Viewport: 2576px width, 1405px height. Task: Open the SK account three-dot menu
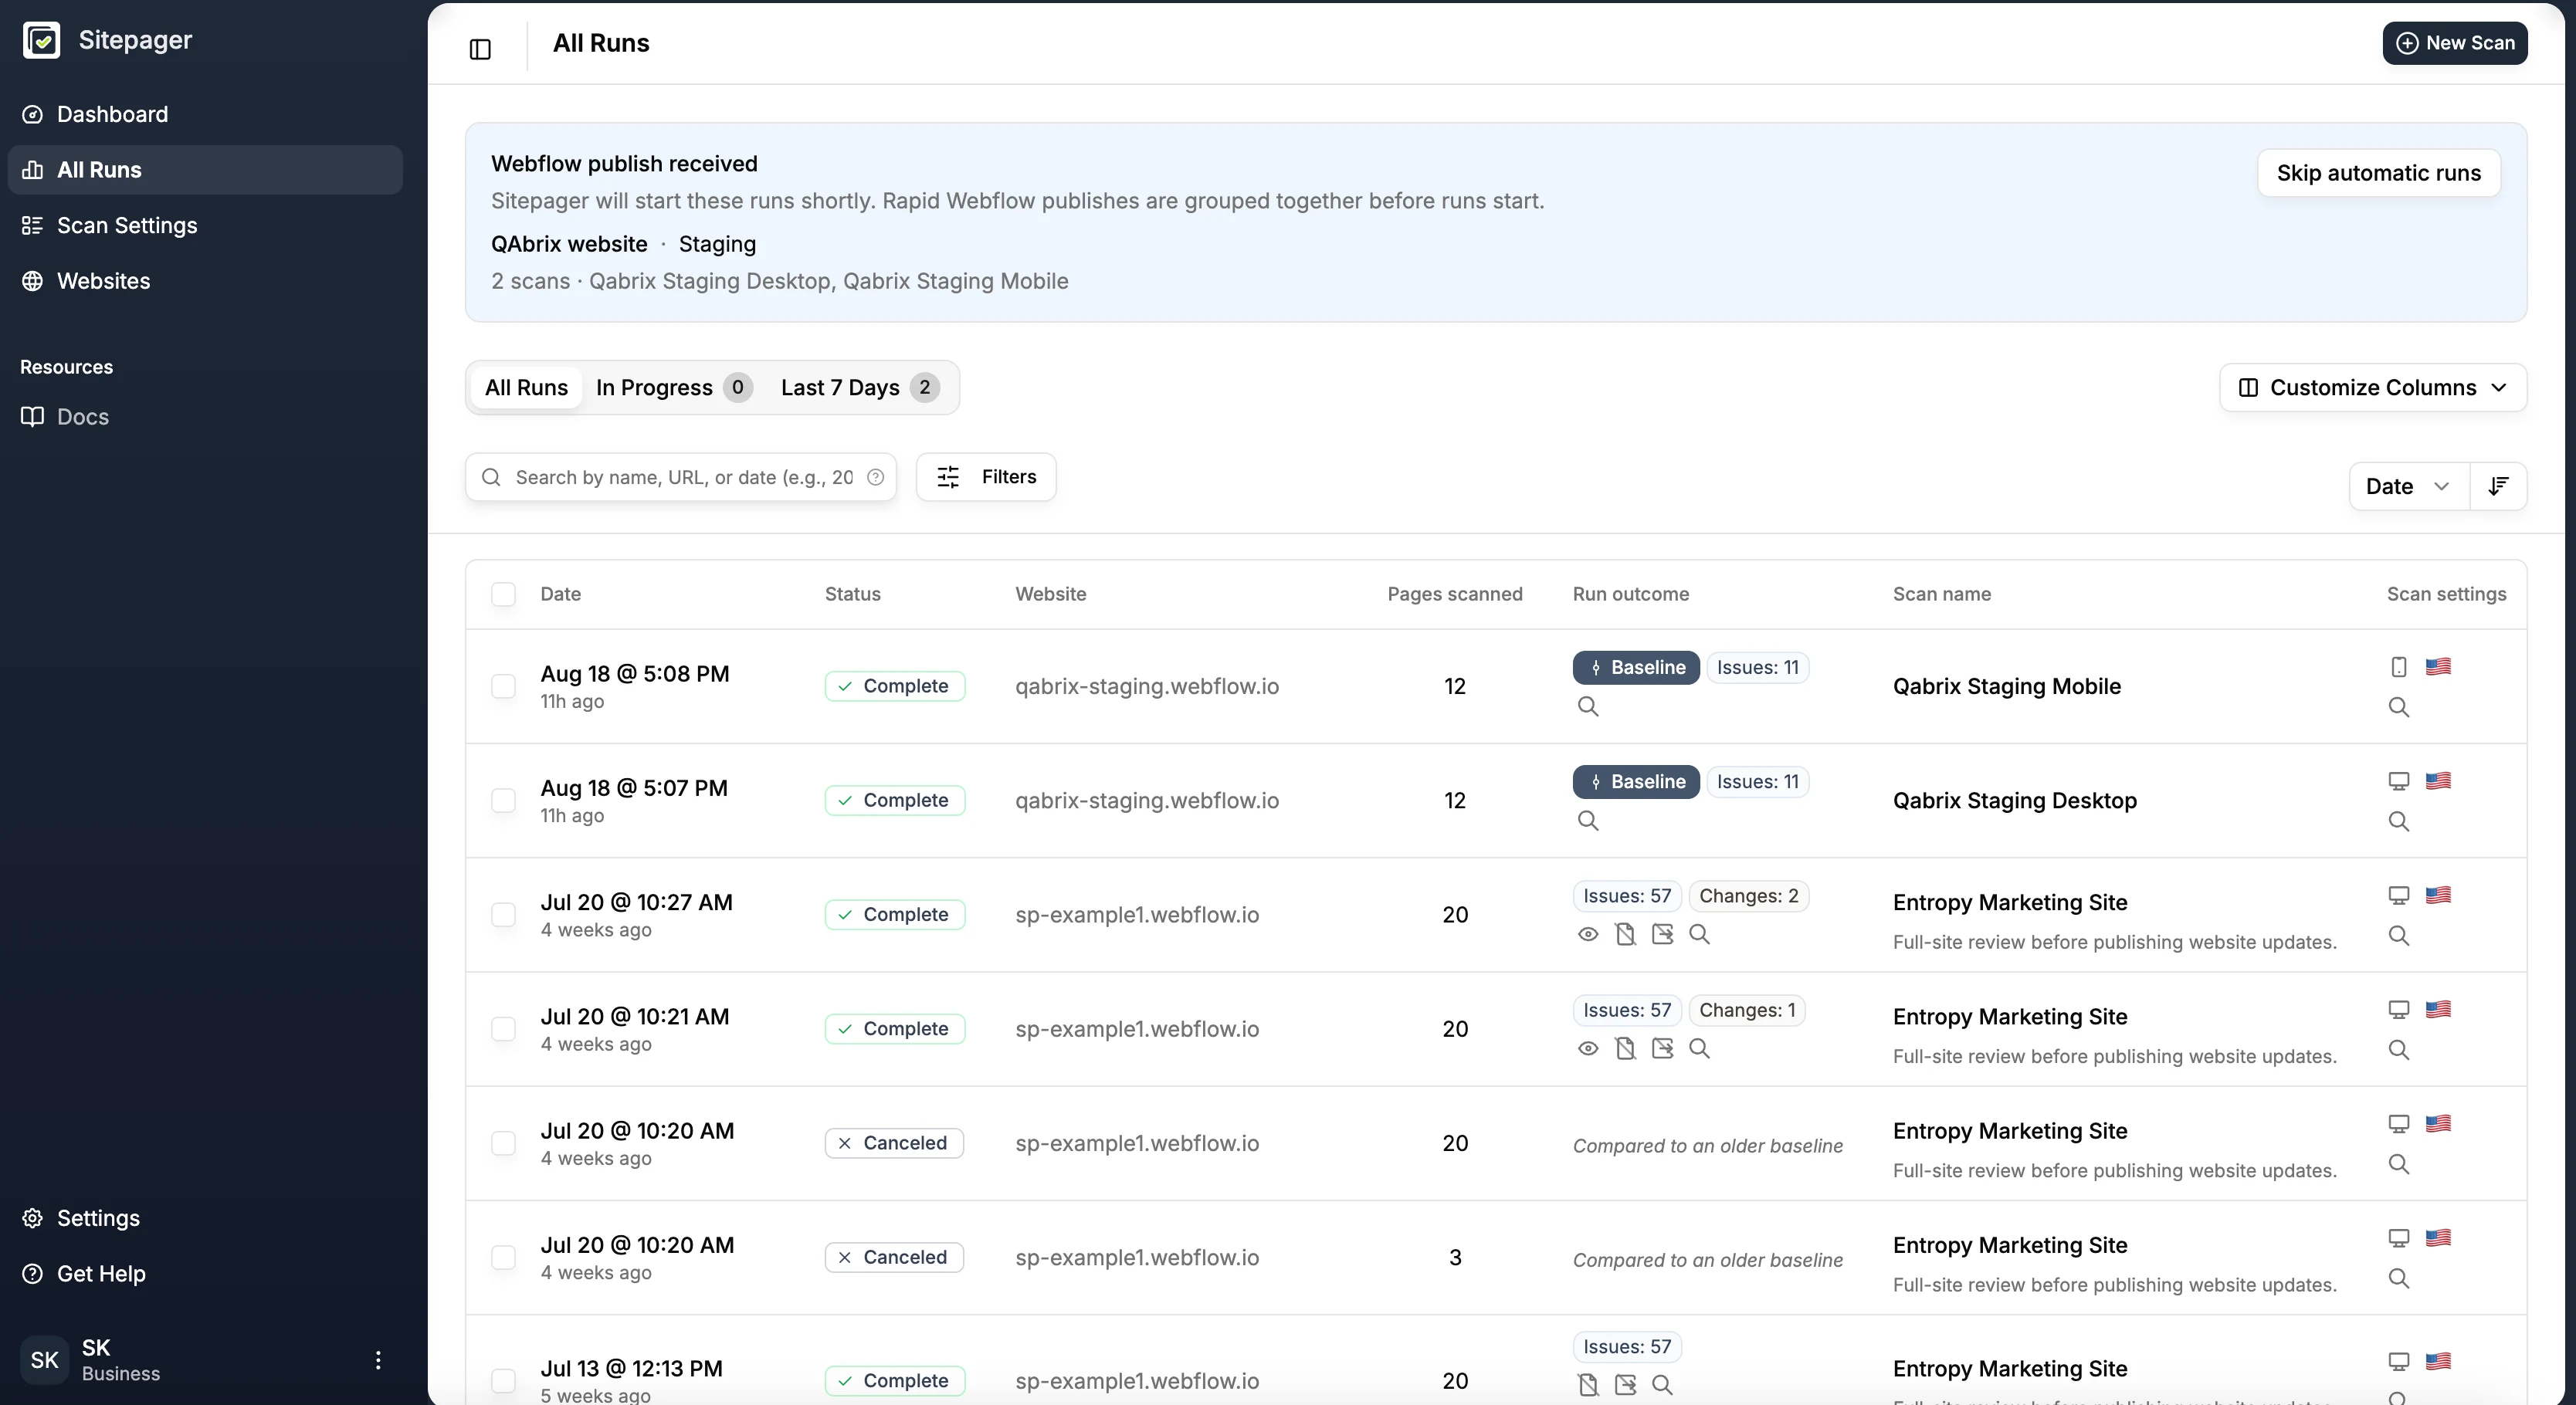pos(378,1360)
